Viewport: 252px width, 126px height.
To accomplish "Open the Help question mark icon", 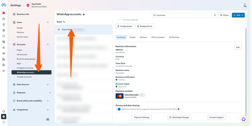I will coord(4,122).
